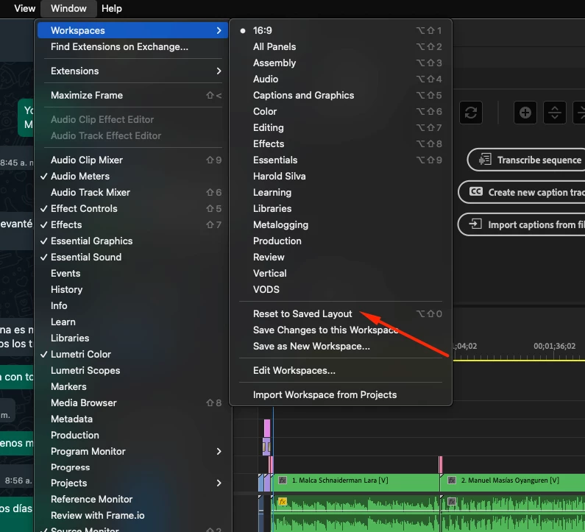Click Create new caption track button
585x532 pixels.
tap(522, 192)
